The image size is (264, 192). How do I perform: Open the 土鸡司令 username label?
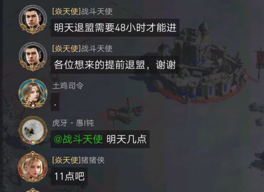(x=68, y=86)
